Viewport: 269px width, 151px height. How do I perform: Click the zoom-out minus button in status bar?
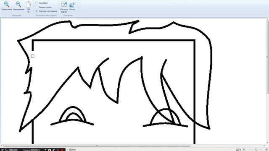[x=244, y=150]
